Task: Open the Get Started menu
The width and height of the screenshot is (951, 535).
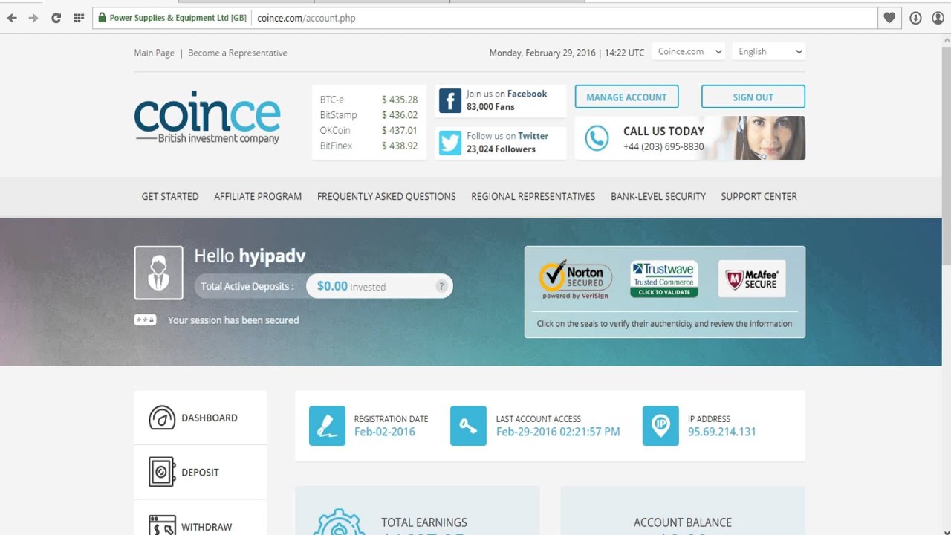Action: (x=170, y=197)
